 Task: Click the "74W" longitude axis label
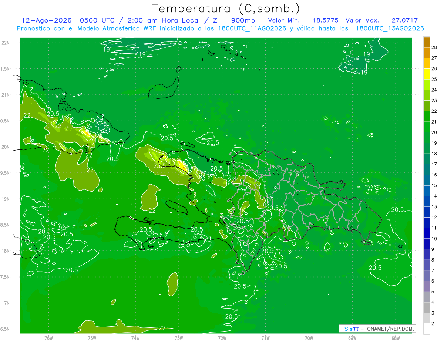tap(135, 338)
